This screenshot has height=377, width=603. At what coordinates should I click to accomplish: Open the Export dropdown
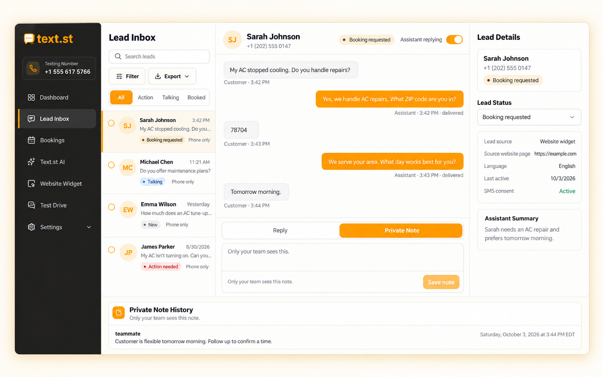coord(172,76)
